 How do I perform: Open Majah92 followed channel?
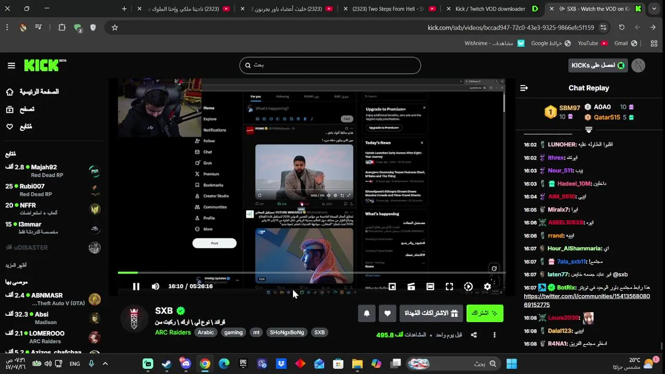click(x=52, y=171)
